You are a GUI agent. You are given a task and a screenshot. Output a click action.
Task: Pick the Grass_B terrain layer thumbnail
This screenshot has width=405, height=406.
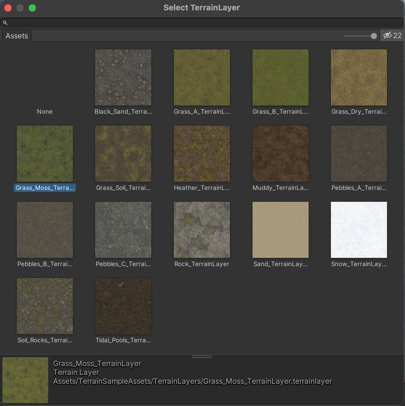click(280, 77)
